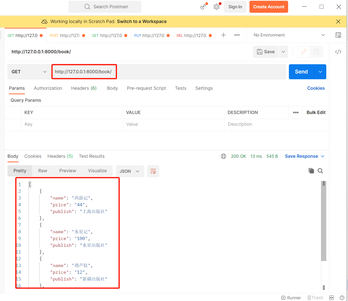This screenshot has height=301, width=348.
Task: Switch to the DEL request tab
Action: click(x=194, y=35)
